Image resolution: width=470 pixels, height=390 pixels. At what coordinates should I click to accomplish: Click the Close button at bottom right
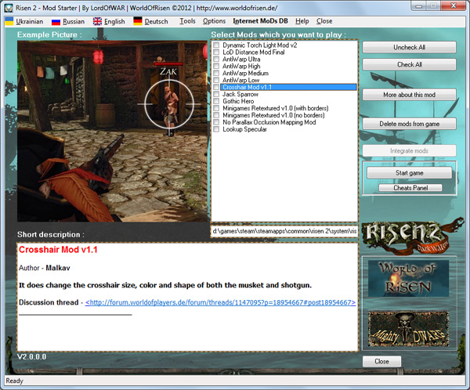point(381,362)
